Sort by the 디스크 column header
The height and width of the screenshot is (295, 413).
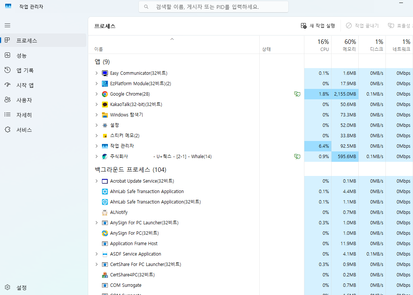pyautogui.click(x=372, y=45)
